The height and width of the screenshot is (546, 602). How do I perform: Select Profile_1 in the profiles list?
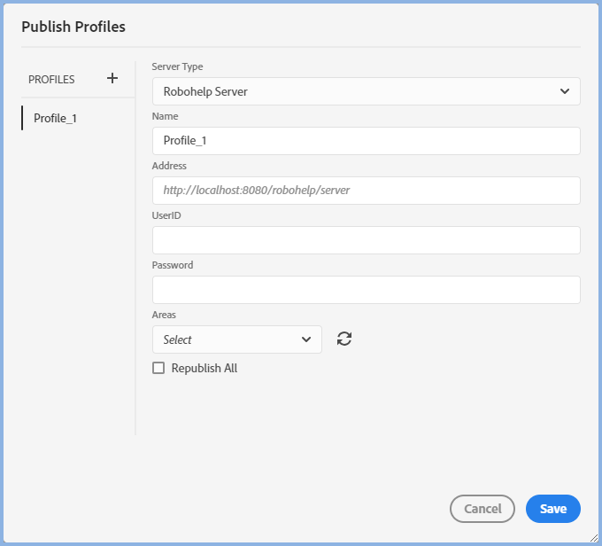click(55, 118)
